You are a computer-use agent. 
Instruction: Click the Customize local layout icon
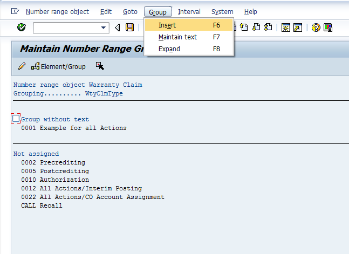328,28
